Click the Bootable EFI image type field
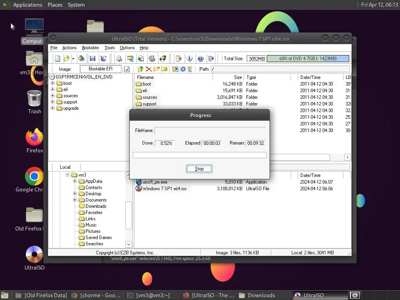This screenshot has width=400, height=300. [100, 69]
